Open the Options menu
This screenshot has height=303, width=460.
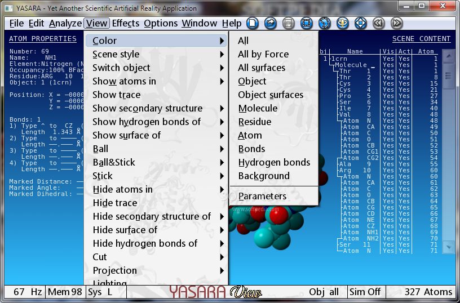click(161, 23)
